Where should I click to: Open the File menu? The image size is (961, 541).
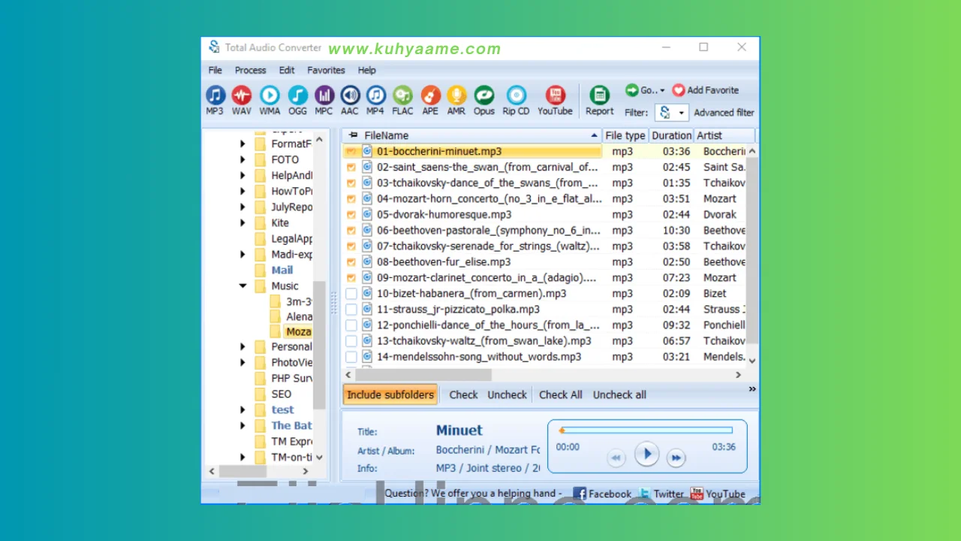coord(215,70)
